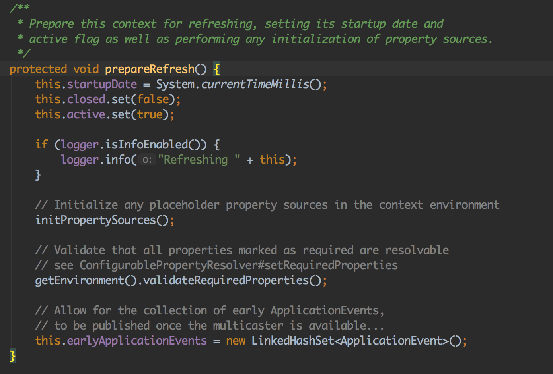Viewport: 553px width, 374px height.
Task: Click the new keyword
Action: click(236, 341)
